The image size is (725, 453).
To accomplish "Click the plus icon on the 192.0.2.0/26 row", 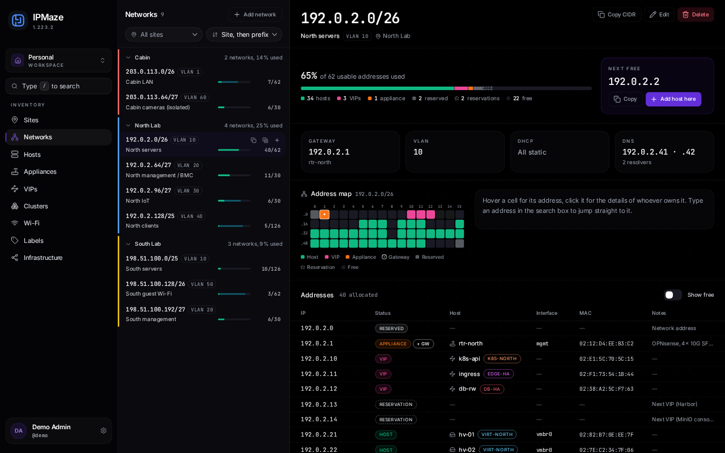I will click(277, 140).
